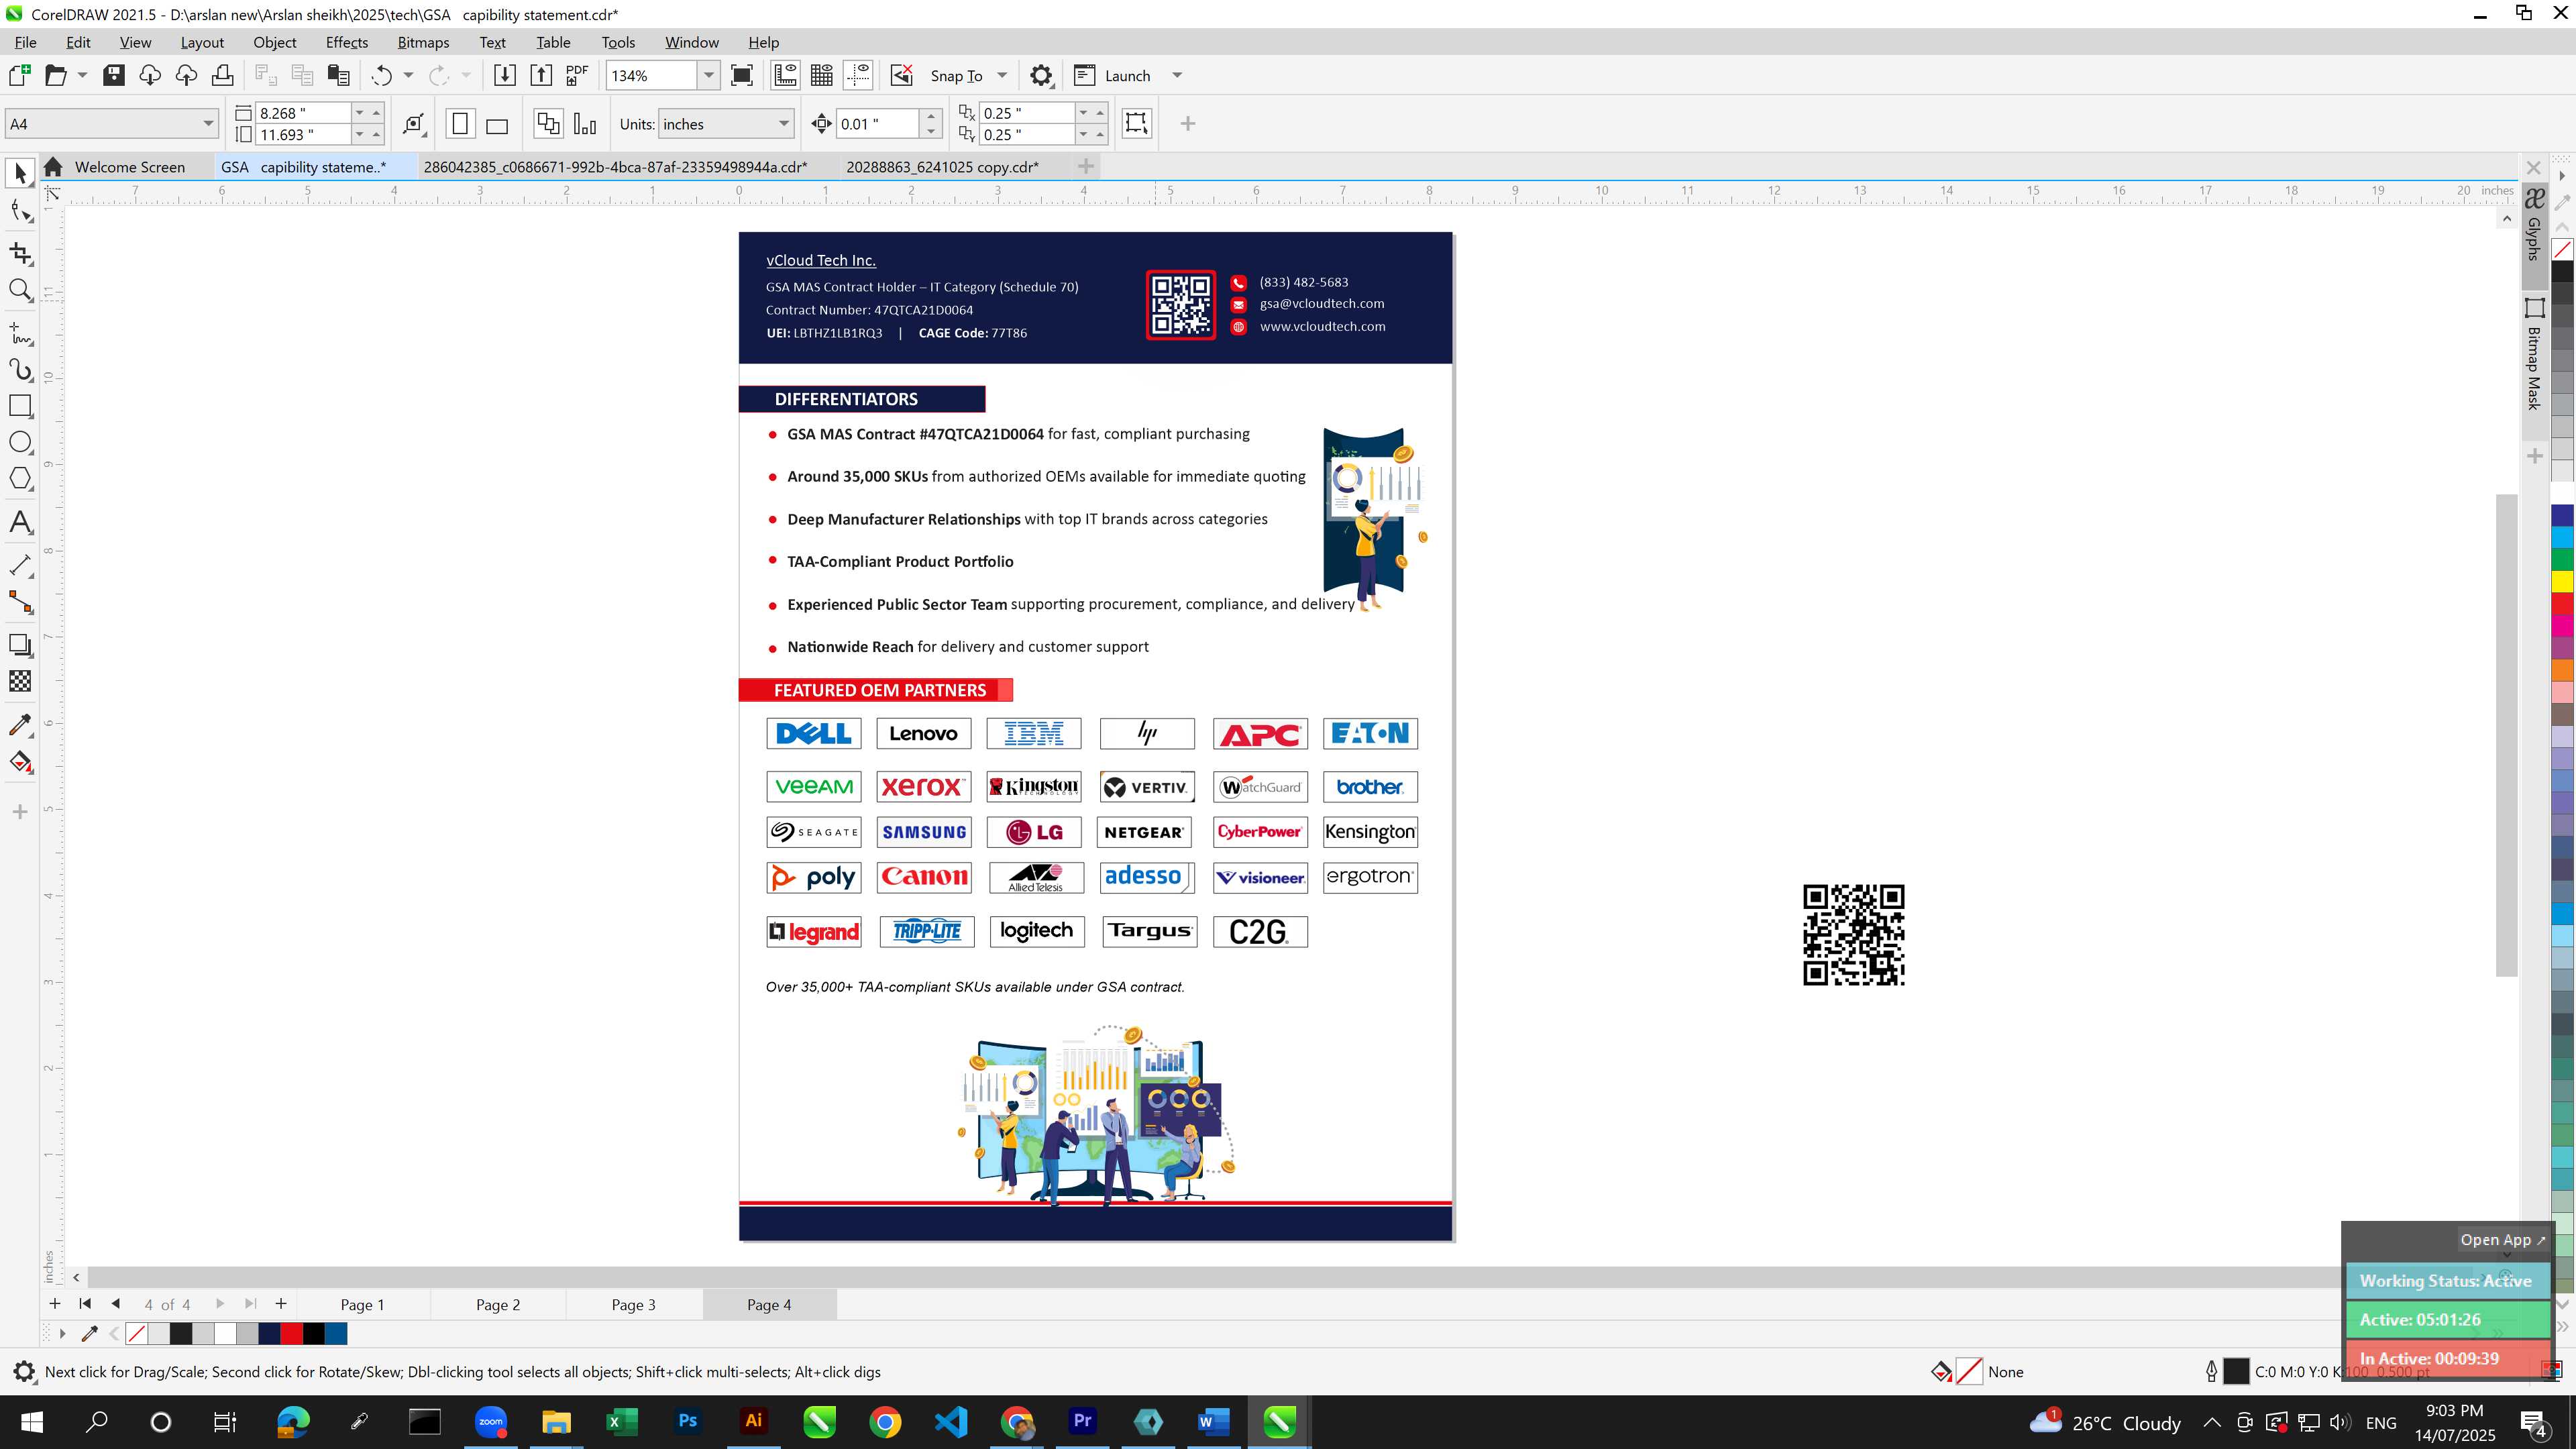Go to the first page button
Screen dimensions: 2576x1449
point(85,1304)
